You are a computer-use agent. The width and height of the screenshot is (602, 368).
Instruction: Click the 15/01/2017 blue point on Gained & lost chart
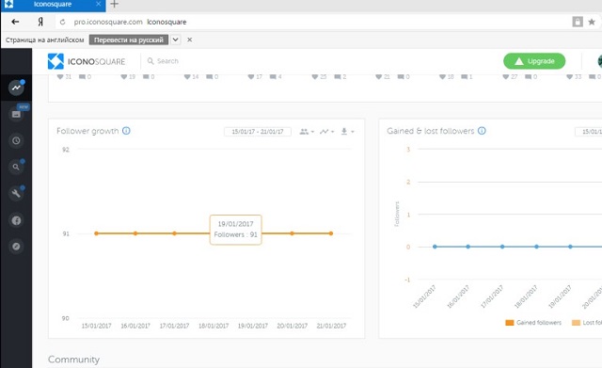435,247
